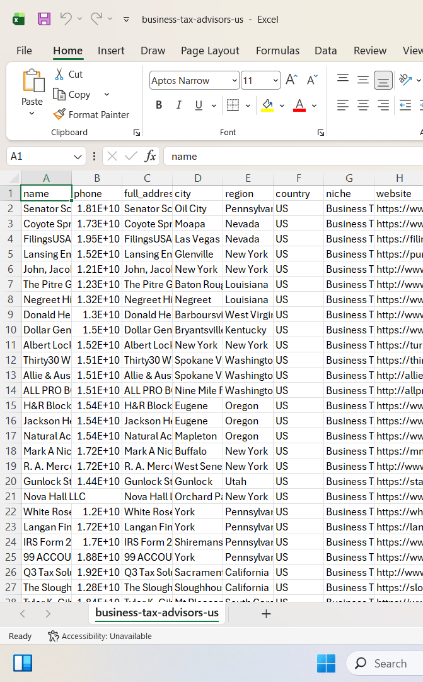The height and width of the screenshot is (682, 423).
Task: Click Decrease Indent icon
Action: 405,105
